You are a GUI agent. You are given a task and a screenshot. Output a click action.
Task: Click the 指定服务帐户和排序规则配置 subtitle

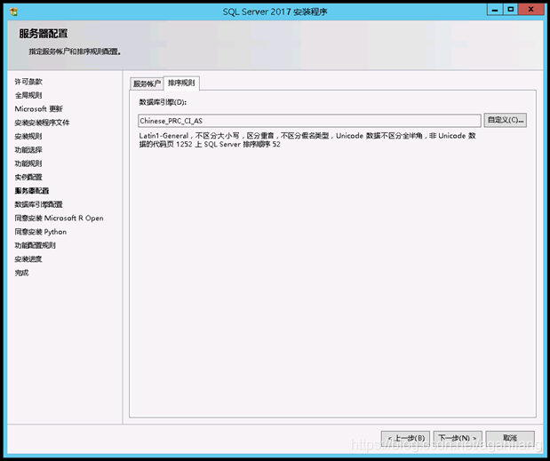pyautogui.click(x=75, y=52)
